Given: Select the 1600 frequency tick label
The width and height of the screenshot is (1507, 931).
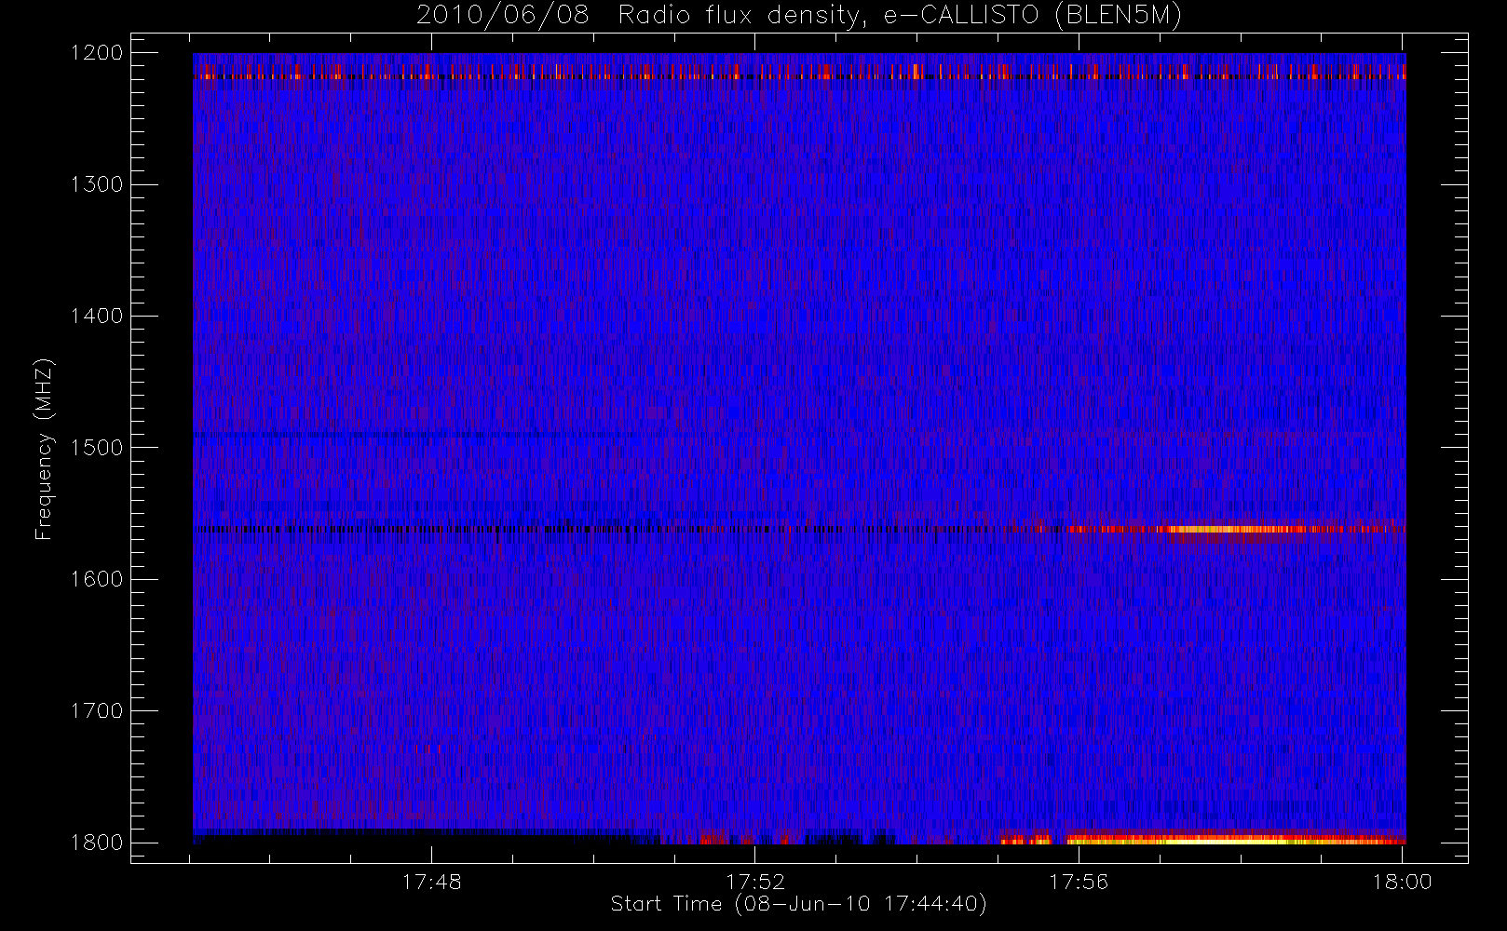Looking at the screenshot, I should point(97,579).
